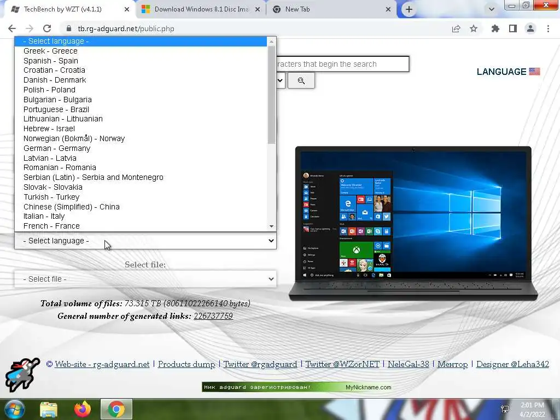
Task: Click the site lock icon
Action: pyautogui.click(x=69, y=28)
